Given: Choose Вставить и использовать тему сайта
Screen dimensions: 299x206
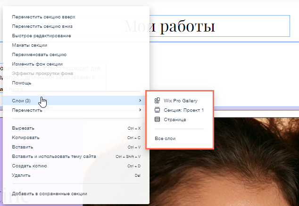Looking at the screenshot, I should 76,157.
